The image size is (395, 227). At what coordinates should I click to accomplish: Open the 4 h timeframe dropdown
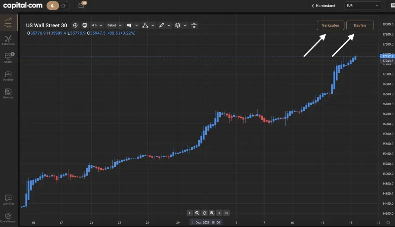coord(97,25)
